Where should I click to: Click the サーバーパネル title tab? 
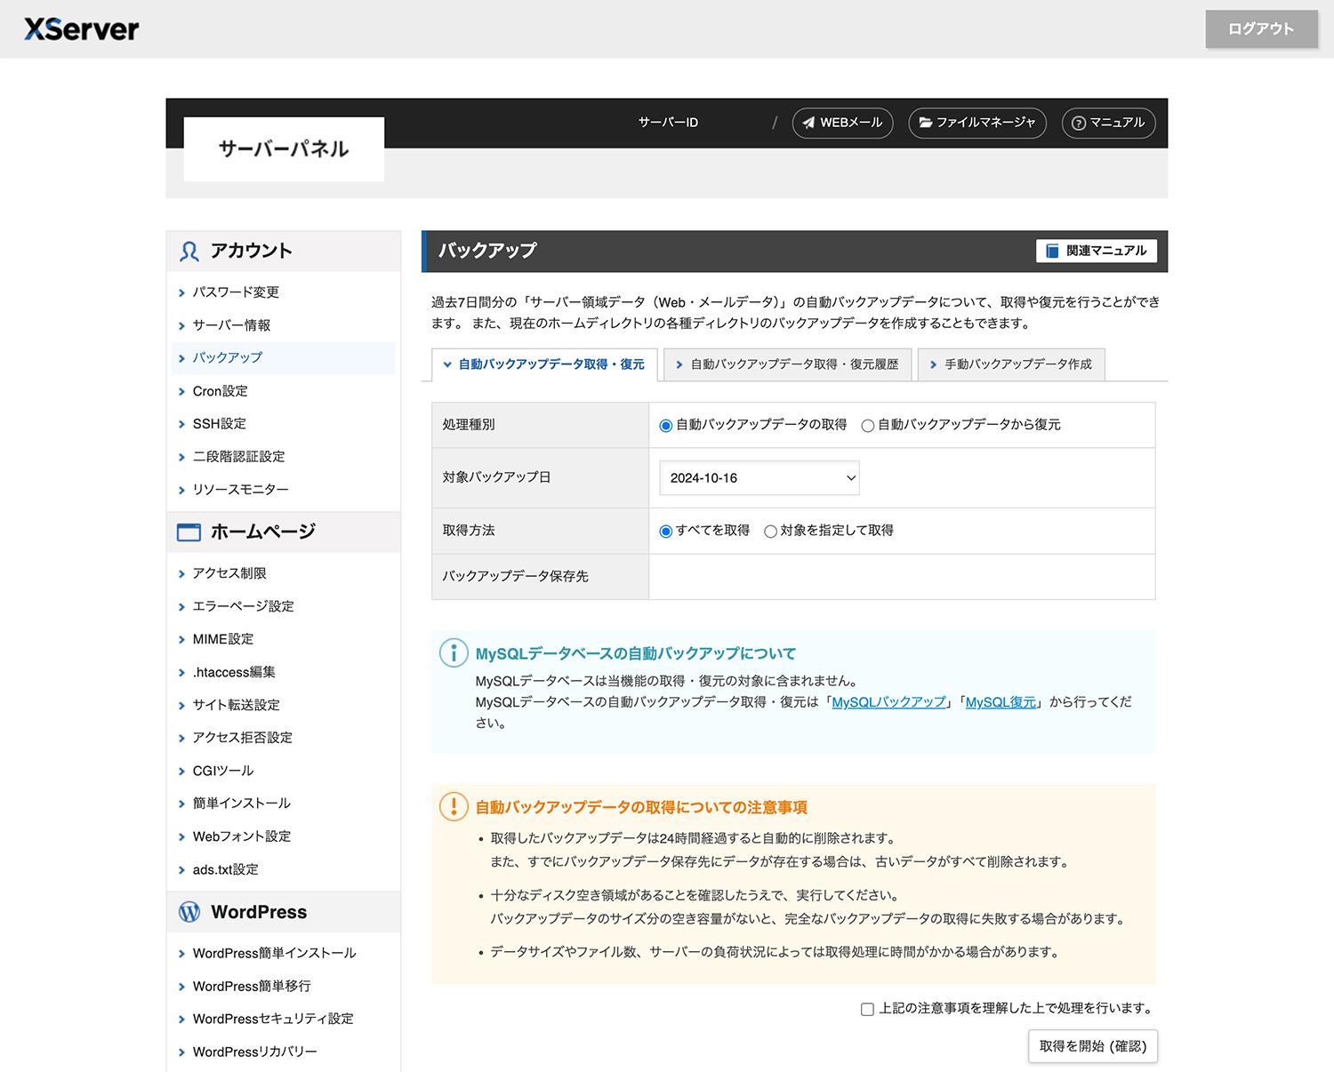click(x=284, y=149)
